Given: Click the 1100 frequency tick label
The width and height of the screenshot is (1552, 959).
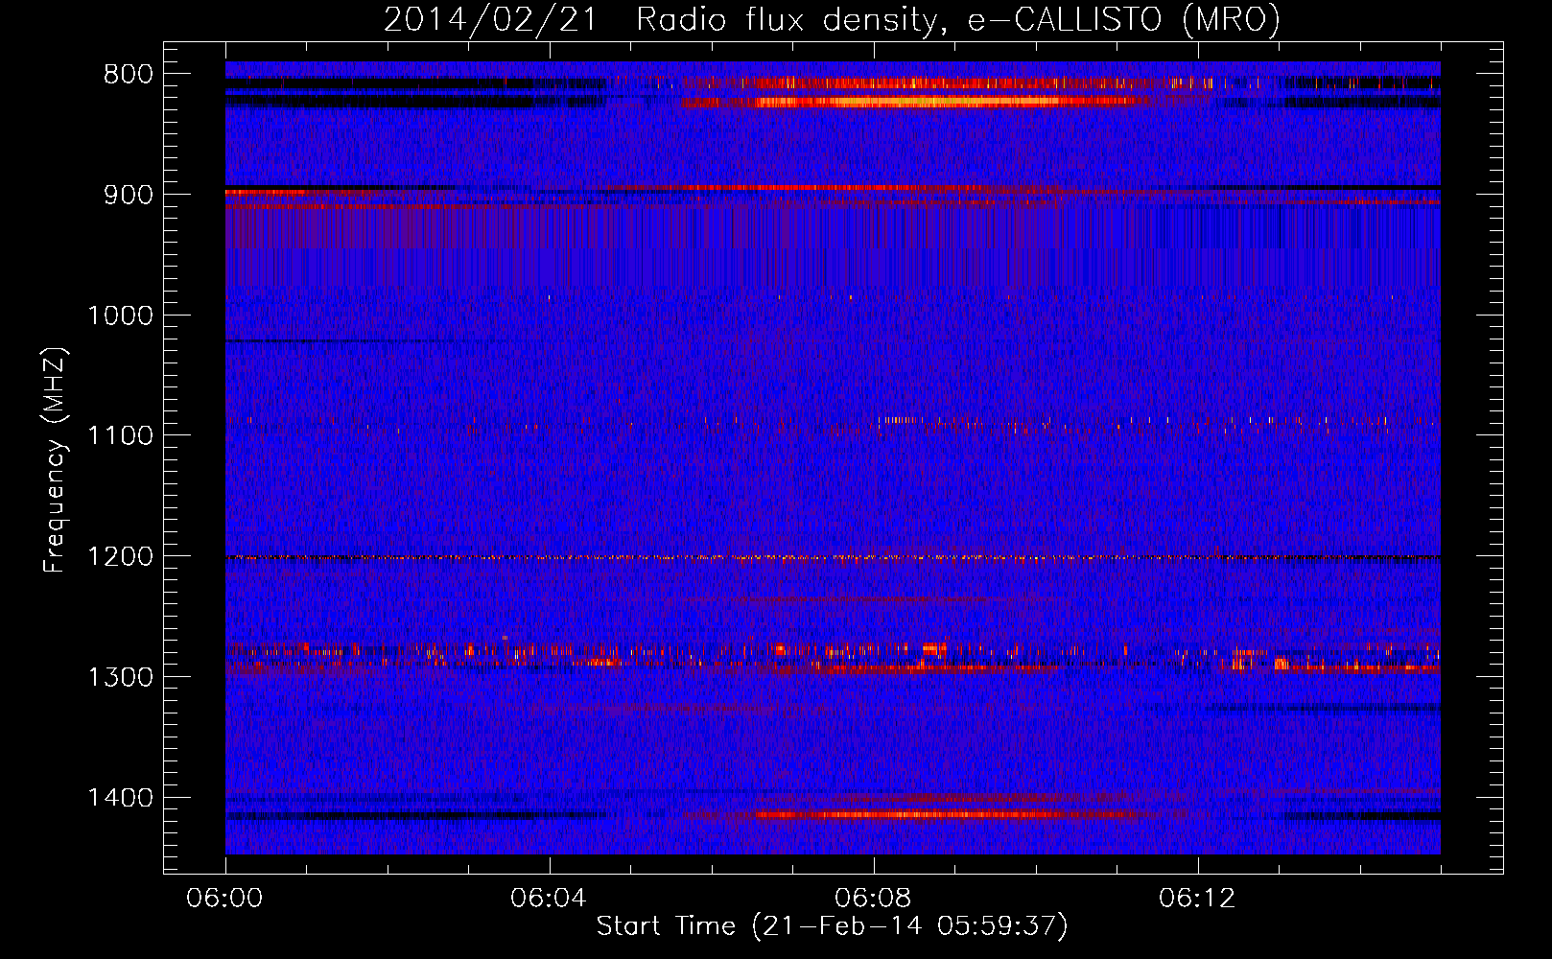Looking at the screenshot, I should pos(120,436).
